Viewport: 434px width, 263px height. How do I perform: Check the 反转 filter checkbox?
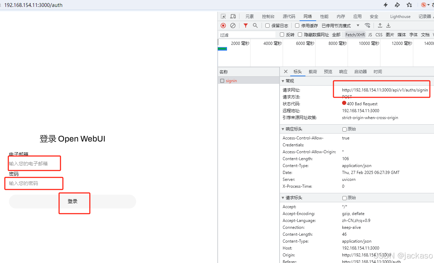tap(282, 35)
